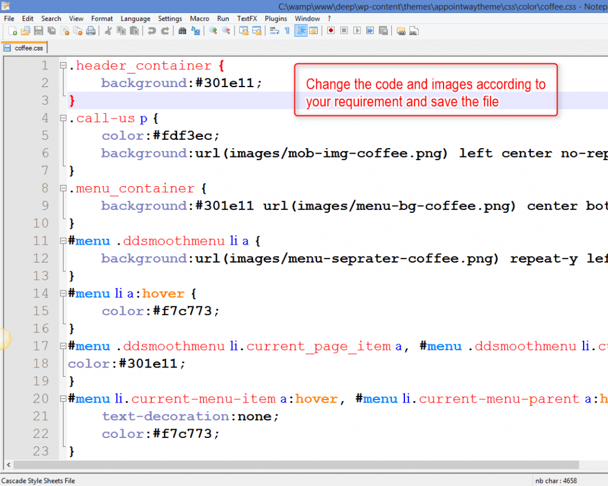
Task: Collapse the .header_container code block
Action: (63, 66)
